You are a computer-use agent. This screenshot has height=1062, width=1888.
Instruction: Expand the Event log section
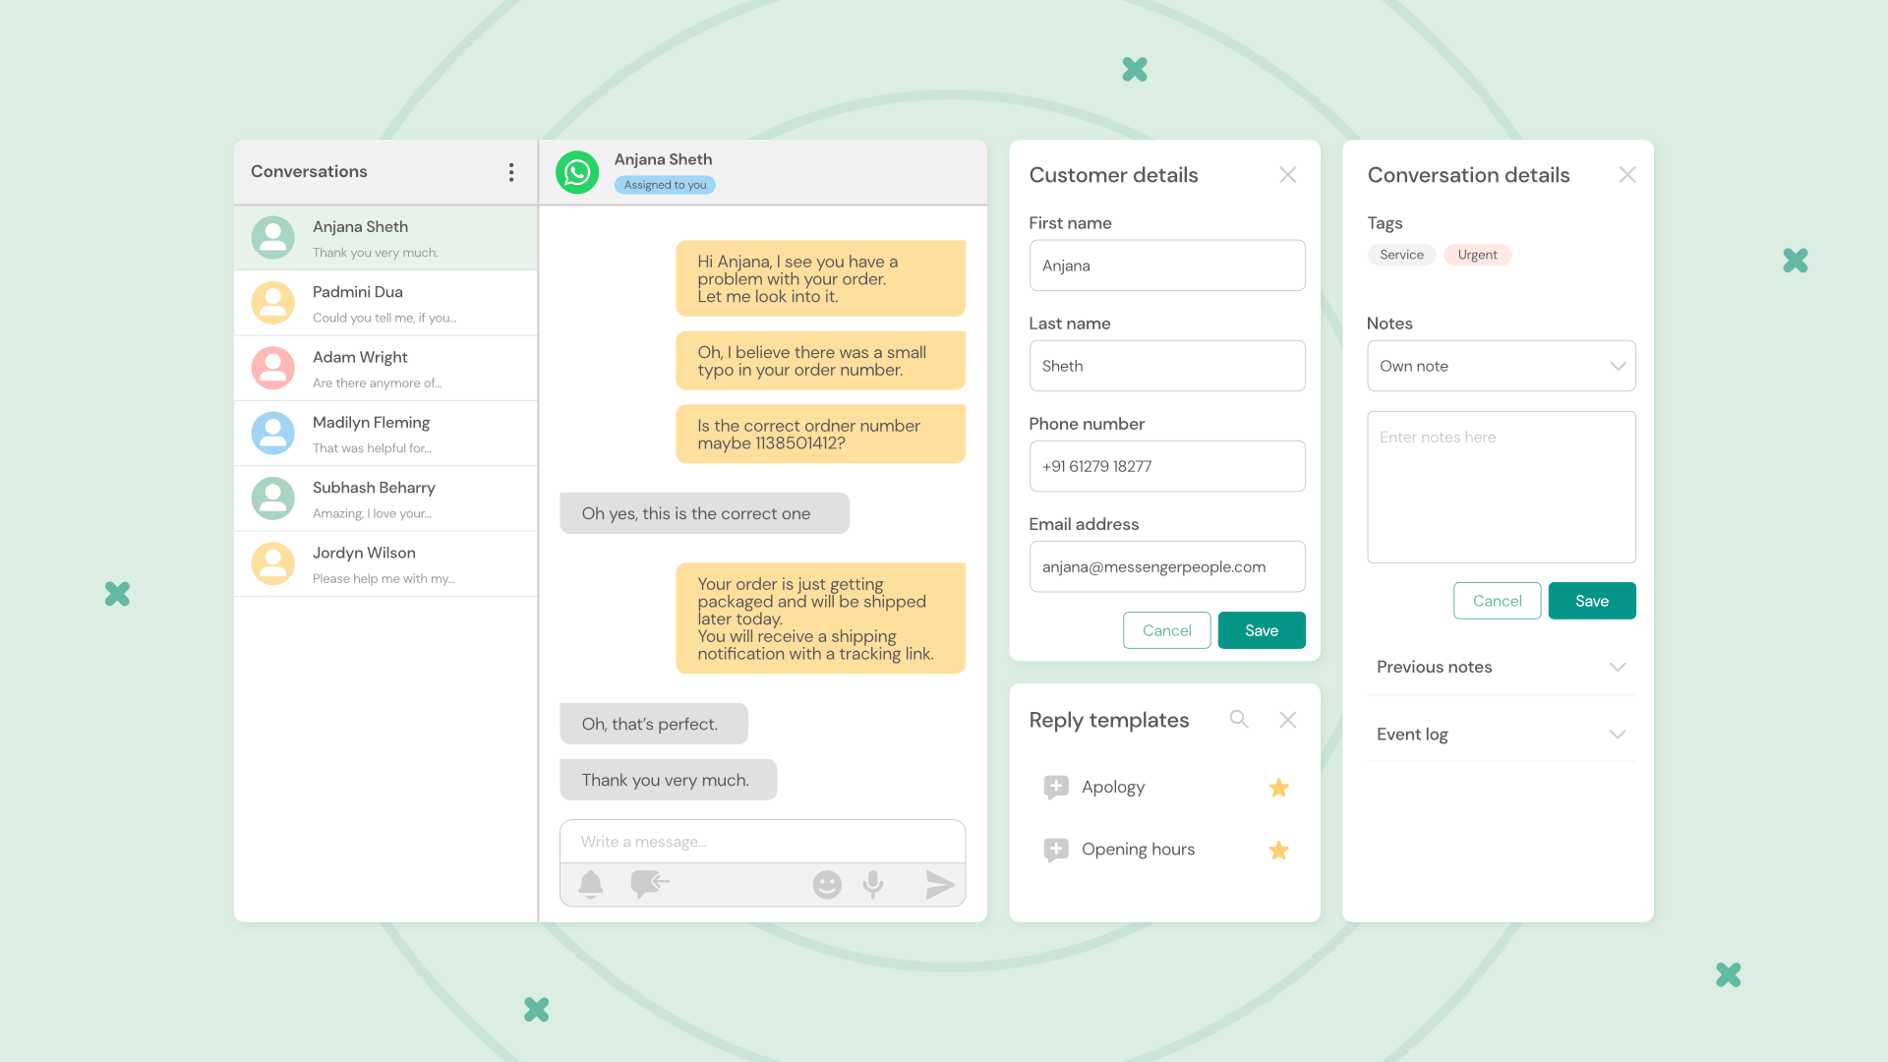tap(1501, 735)
